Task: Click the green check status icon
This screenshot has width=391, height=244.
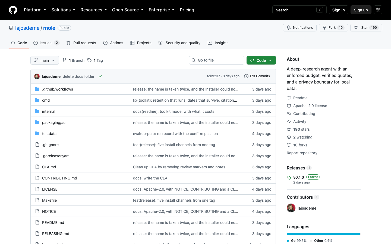Action: click(100, 76)
